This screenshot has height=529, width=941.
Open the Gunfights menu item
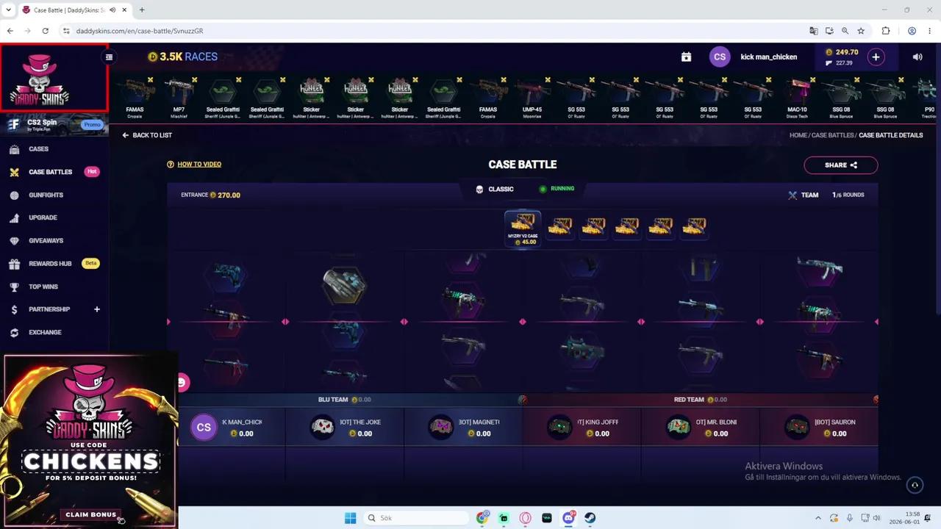pos(46,195)
